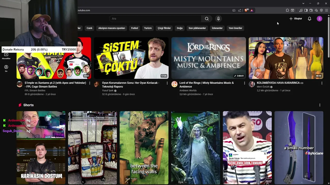The width and height of the screenshot is (330, 185).
Task: Open options for the Misty Mountains video
Action: click(x=244, y=83)
